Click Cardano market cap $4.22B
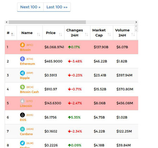Viewport: 158px width, 148px height. (99, 131)
